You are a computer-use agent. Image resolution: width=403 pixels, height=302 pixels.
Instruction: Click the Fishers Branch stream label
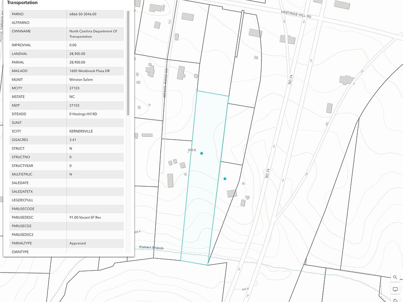pyautogui.click(x=152, y=247)
